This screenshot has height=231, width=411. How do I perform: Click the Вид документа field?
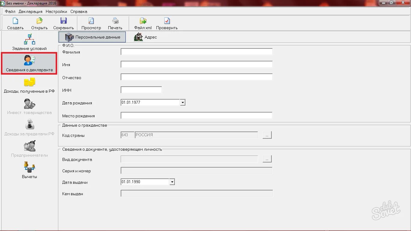189,159
